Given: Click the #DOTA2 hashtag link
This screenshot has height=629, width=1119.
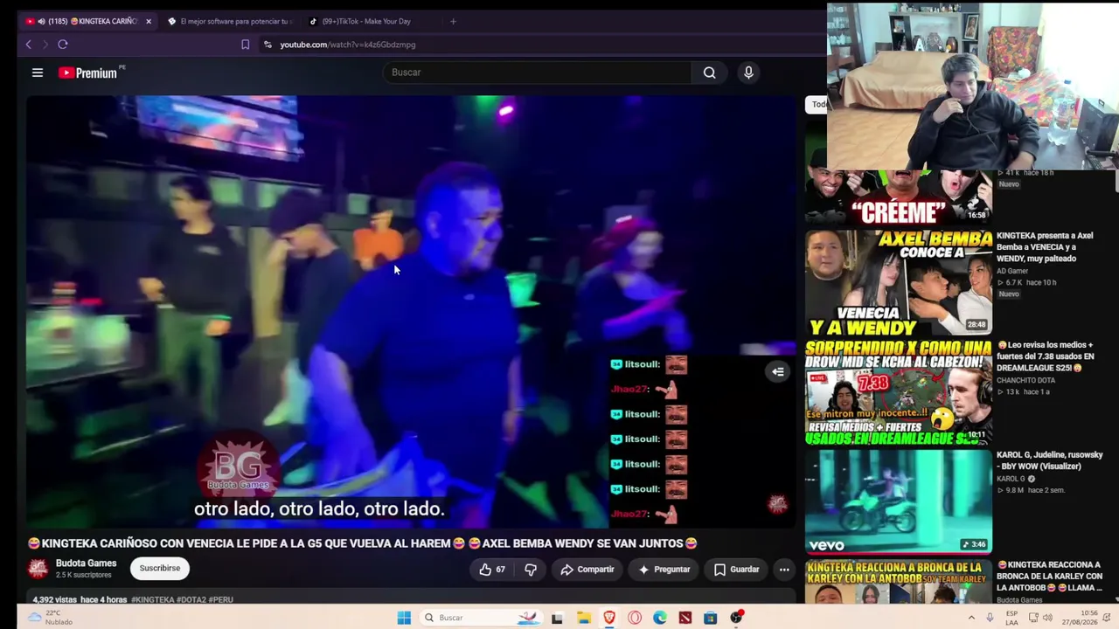Looking at the screenshot, I should click(x=191, y=600).
